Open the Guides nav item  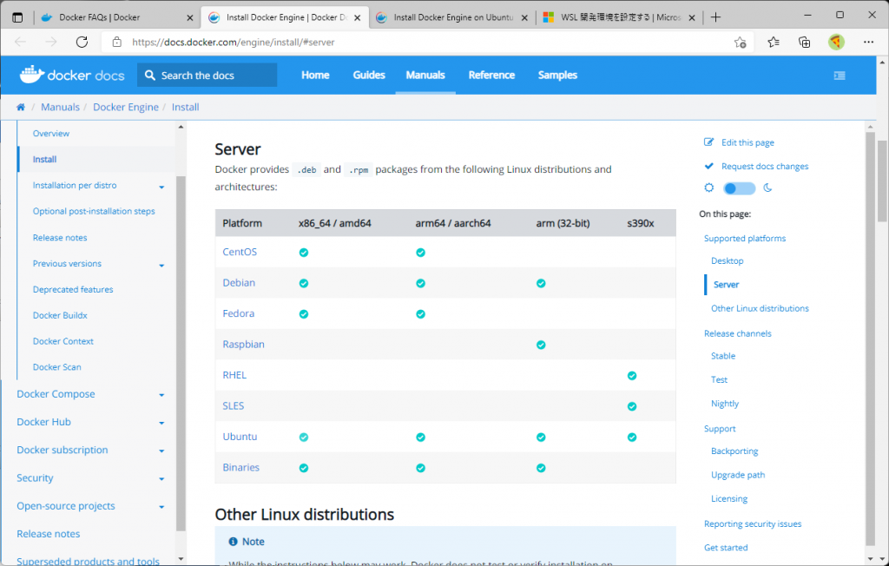click(x=369, y=75)
